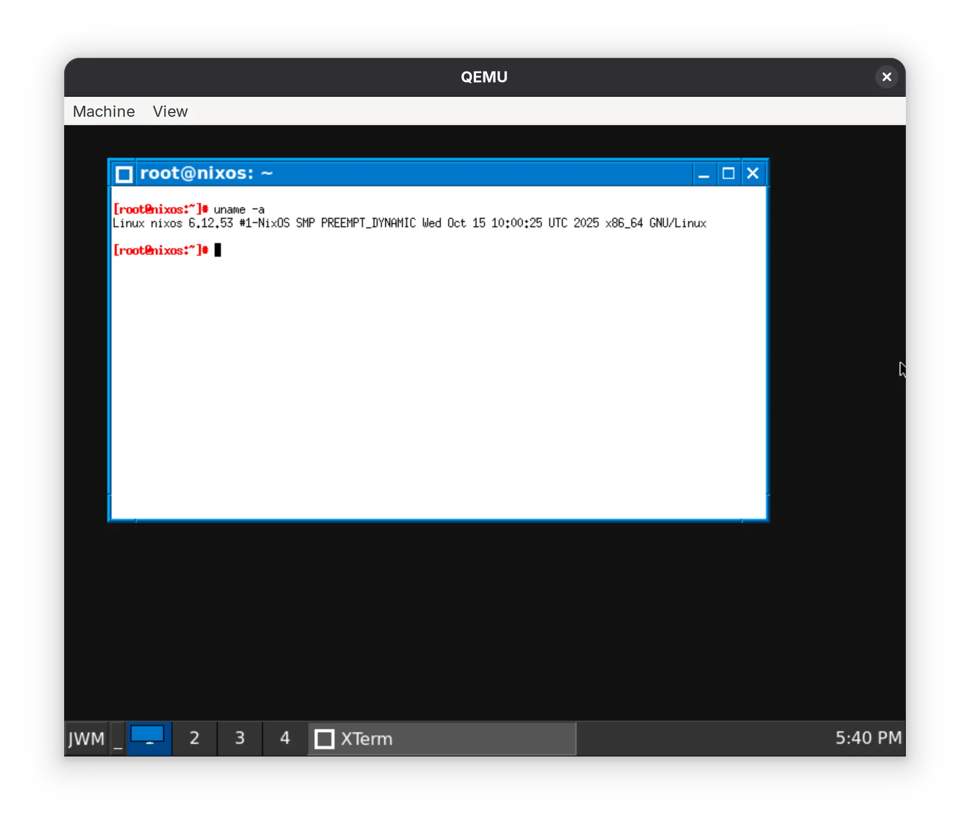Open the View menu
Viewport: 970px width, 827px height.
(170, 111)
